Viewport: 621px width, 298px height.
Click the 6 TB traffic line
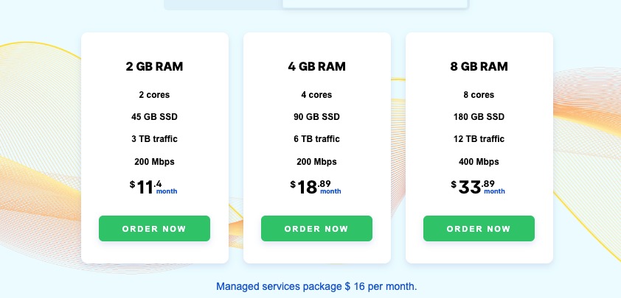click(x=317, y=139)
